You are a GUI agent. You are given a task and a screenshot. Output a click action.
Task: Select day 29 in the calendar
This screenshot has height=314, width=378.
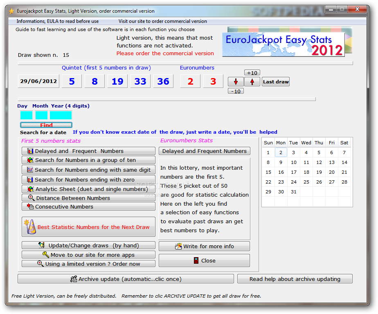[268, 192]
